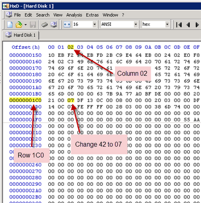This screenshot has width=201, height=203.
Task: Click the next sector arrow icon
Action: point(197,25)
